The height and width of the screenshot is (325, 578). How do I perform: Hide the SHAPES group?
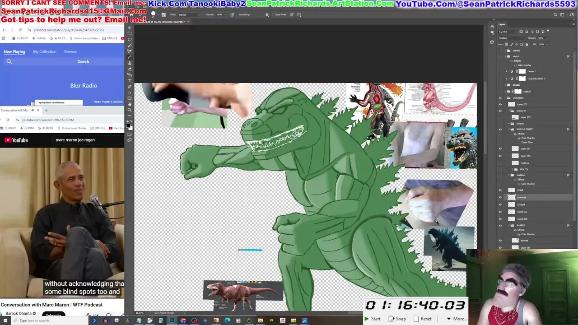tap(500, 225)
